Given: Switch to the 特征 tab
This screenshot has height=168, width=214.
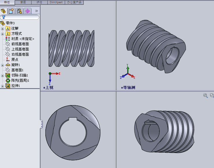Looking at the screenshot, I should click(x=7, y=2).
